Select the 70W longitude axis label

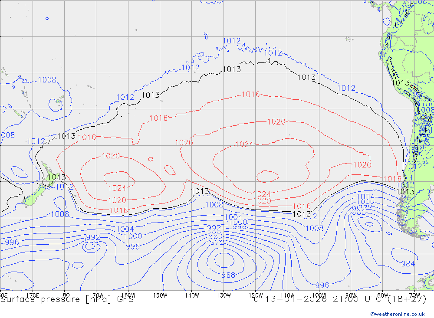(414, 295)
